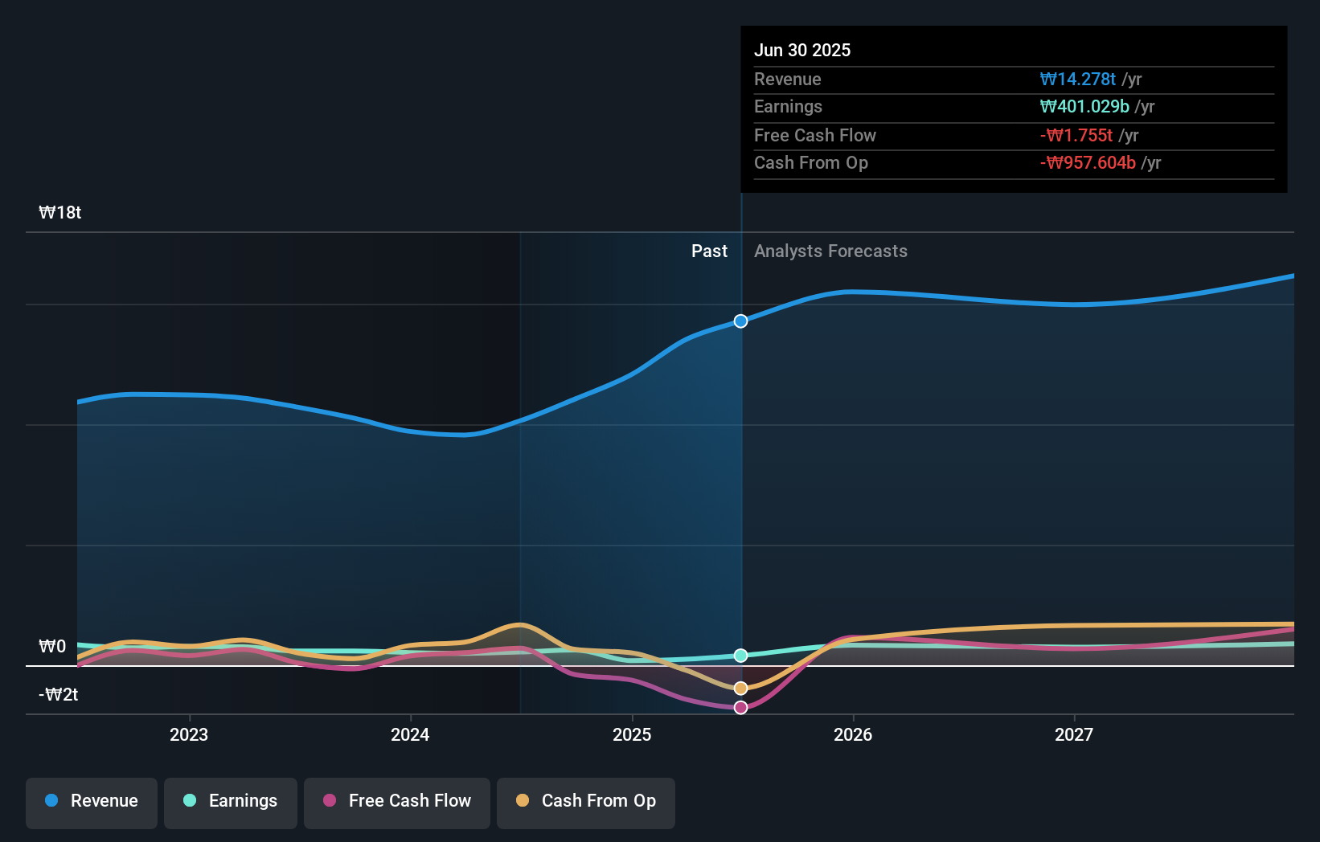The height and width of the screenshot is (842, 1320).
Task: Click the teal Earnings legend dot
Action: [x=188, y=801]
